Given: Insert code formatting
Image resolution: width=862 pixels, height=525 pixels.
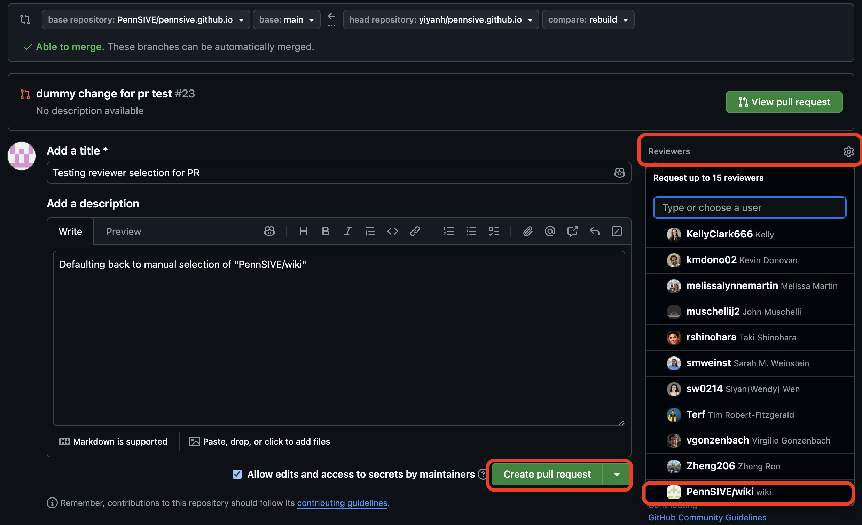Looking at the screenshot, I should click(x=392, y=231).
